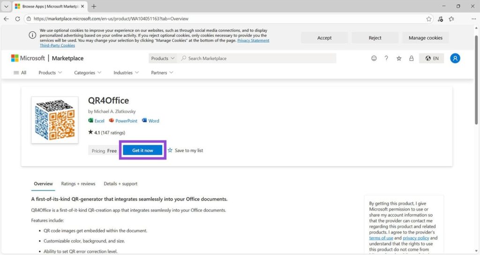This screenshot has height=255, width=480.
Task: Open the user account avatar
Action: click(455, 58)
